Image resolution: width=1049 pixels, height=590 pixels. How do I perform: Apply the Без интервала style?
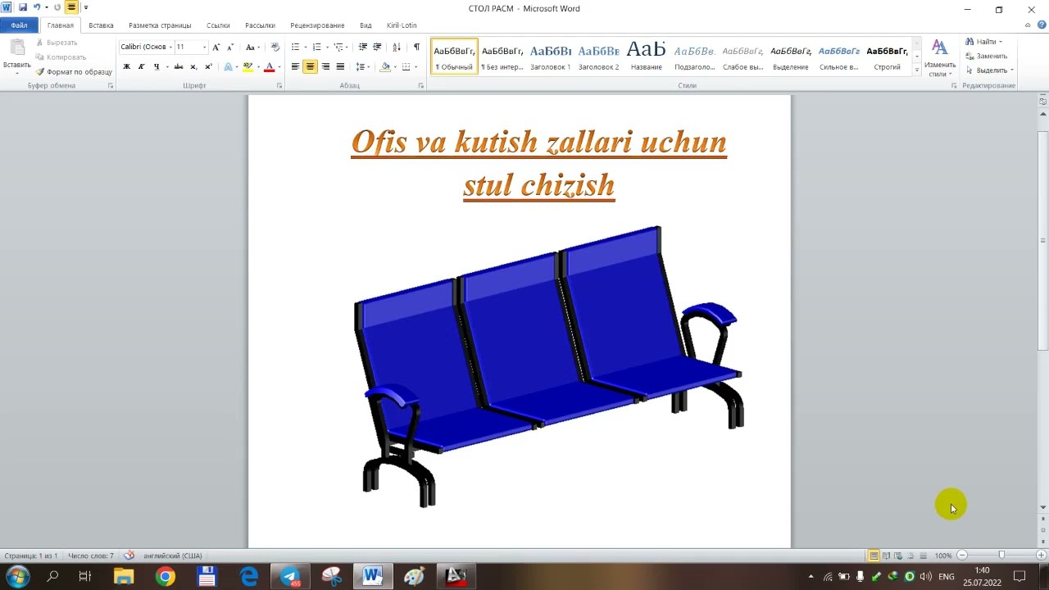[x=502, y=57]
